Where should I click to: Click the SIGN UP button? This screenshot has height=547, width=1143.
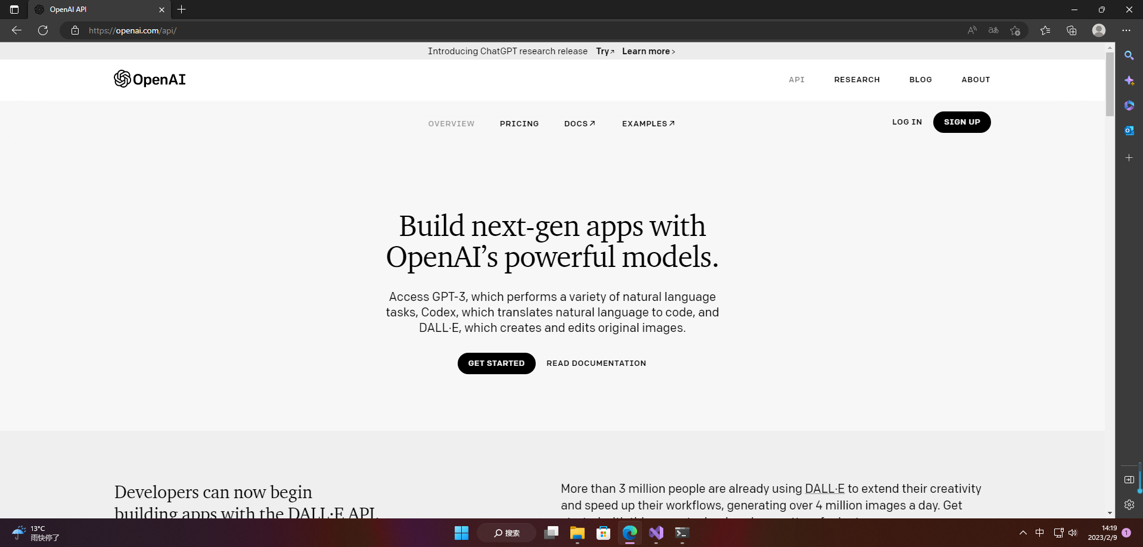coord(962,122)
